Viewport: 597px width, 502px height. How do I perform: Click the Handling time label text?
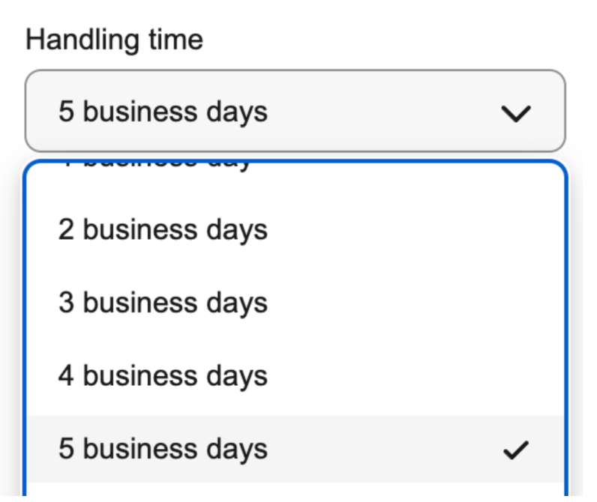[x=114, y=39]
